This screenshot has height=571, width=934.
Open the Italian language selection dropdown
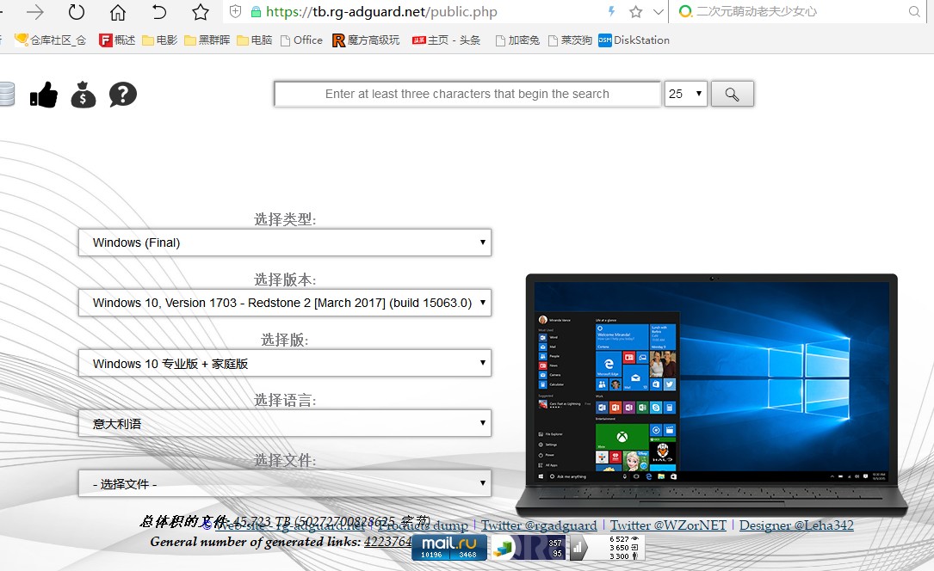[x=284, y=423]
